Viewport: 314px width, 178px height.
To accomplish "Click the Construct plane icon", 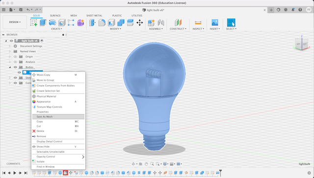I will (x=178, y=23).
